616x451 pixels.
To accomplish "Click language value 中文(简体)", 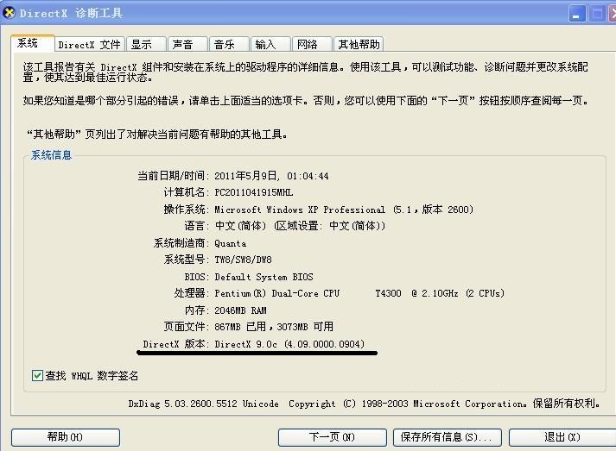I will pyautogui.click(x=241, y=226).
